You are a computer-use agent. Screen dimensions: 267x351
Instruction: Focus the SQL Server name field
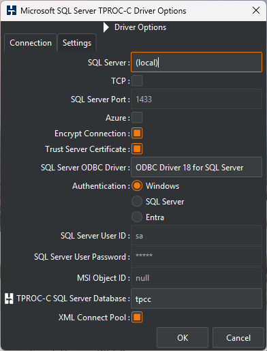(x=196, y=62)
